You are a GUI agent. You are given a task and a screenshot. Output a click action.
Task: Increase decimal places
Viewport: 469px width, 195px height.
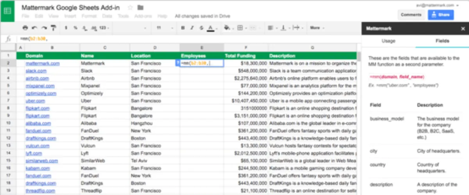94,28
